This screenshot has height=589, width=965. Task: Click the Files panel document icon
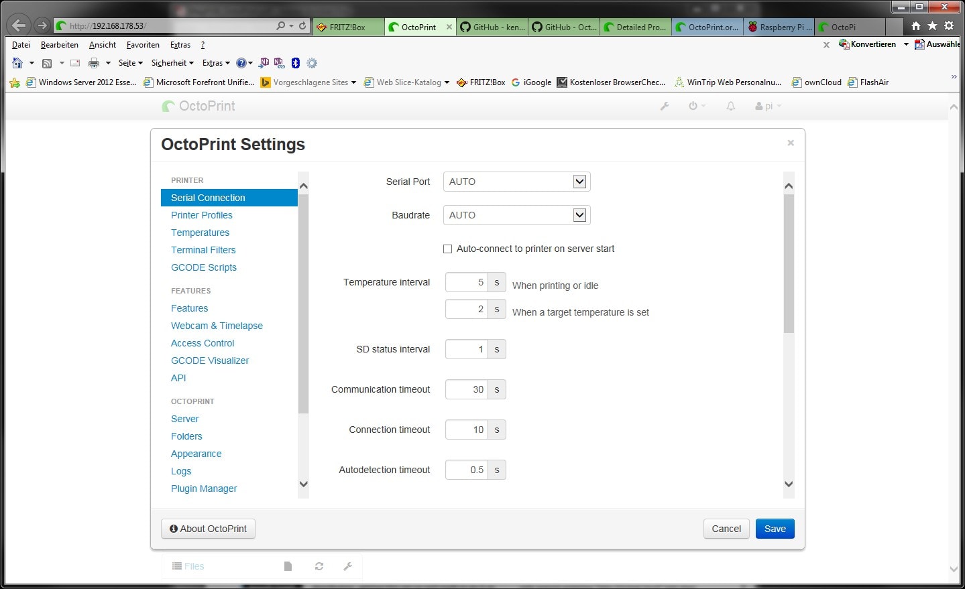[288, 566]
